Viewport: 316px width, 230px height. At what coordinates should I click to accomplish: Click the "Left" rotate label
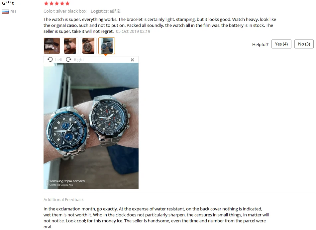point(59,59)
